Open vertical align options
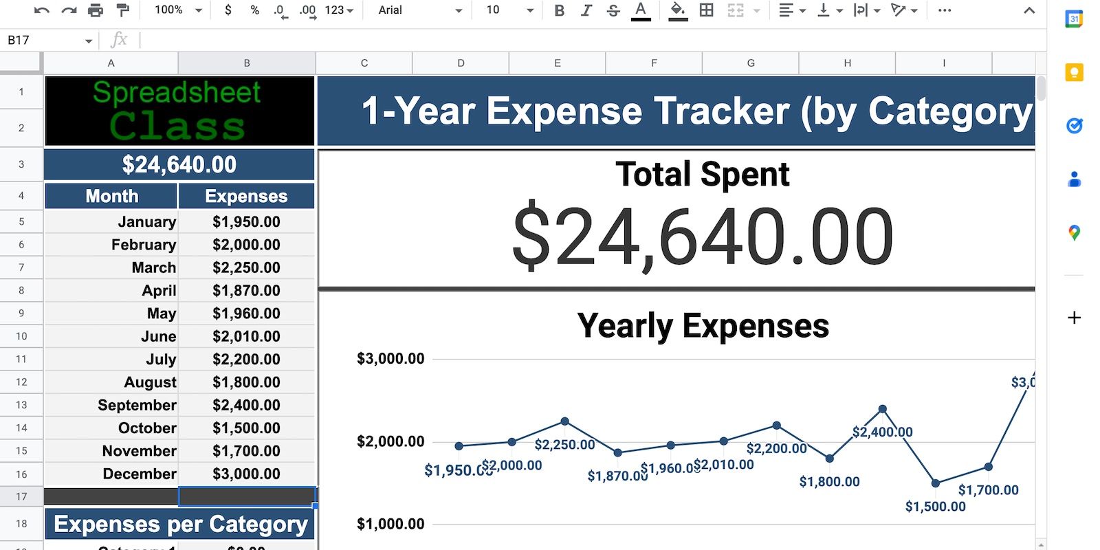The height and width of the screenshot is (550, 1100). pos(829,10)
